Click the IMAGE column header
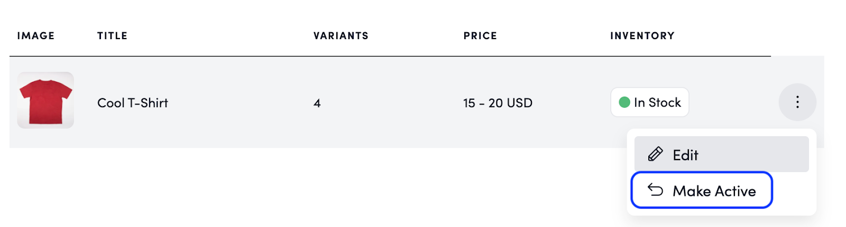 point(35,36)
